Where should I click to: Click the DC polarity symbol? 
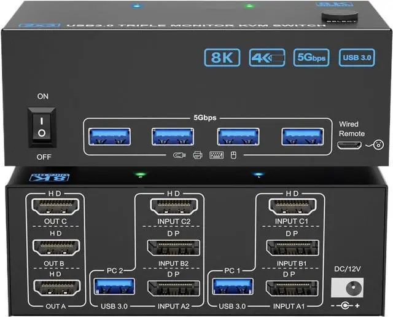pos(345,306)
